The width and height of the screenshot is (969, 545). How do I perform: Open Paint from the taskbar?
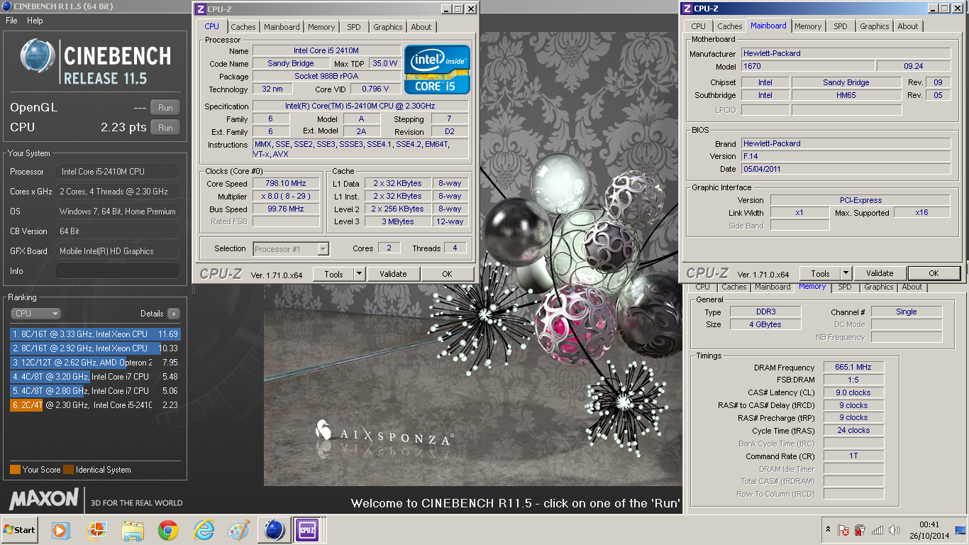click(238, 530)
